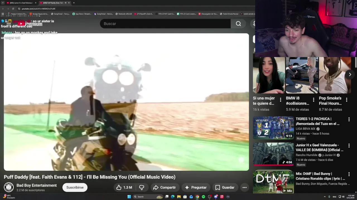Go back in browser history
This screenshot has width=357, height=200.
click(x=3, y=9)
